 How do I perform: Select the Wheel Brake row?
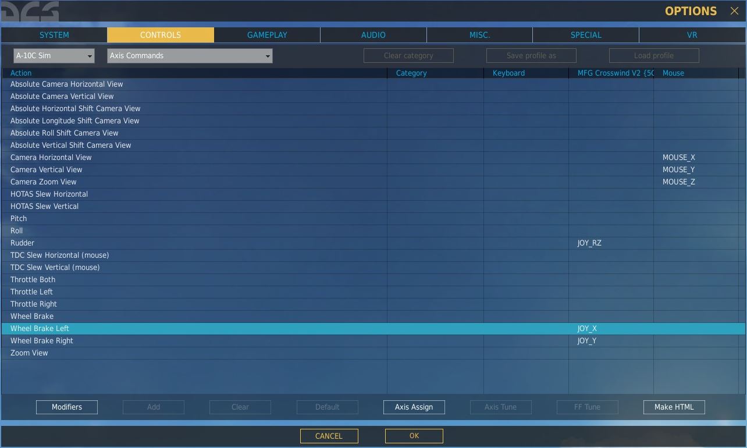373,317
